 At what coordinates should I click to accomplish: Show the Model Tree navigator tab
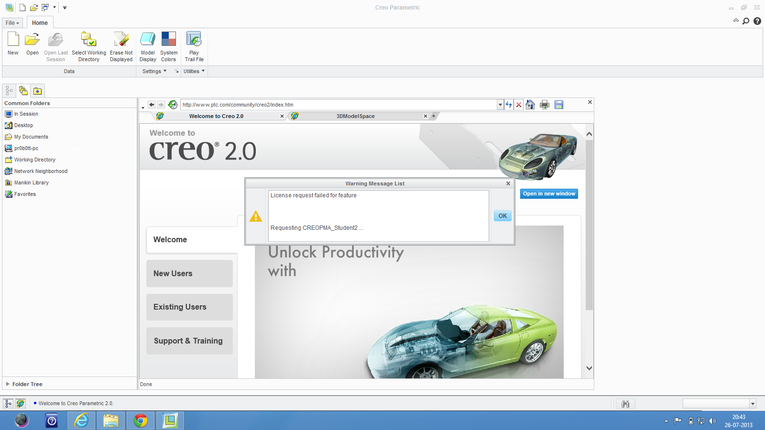(x=9, y=91)
